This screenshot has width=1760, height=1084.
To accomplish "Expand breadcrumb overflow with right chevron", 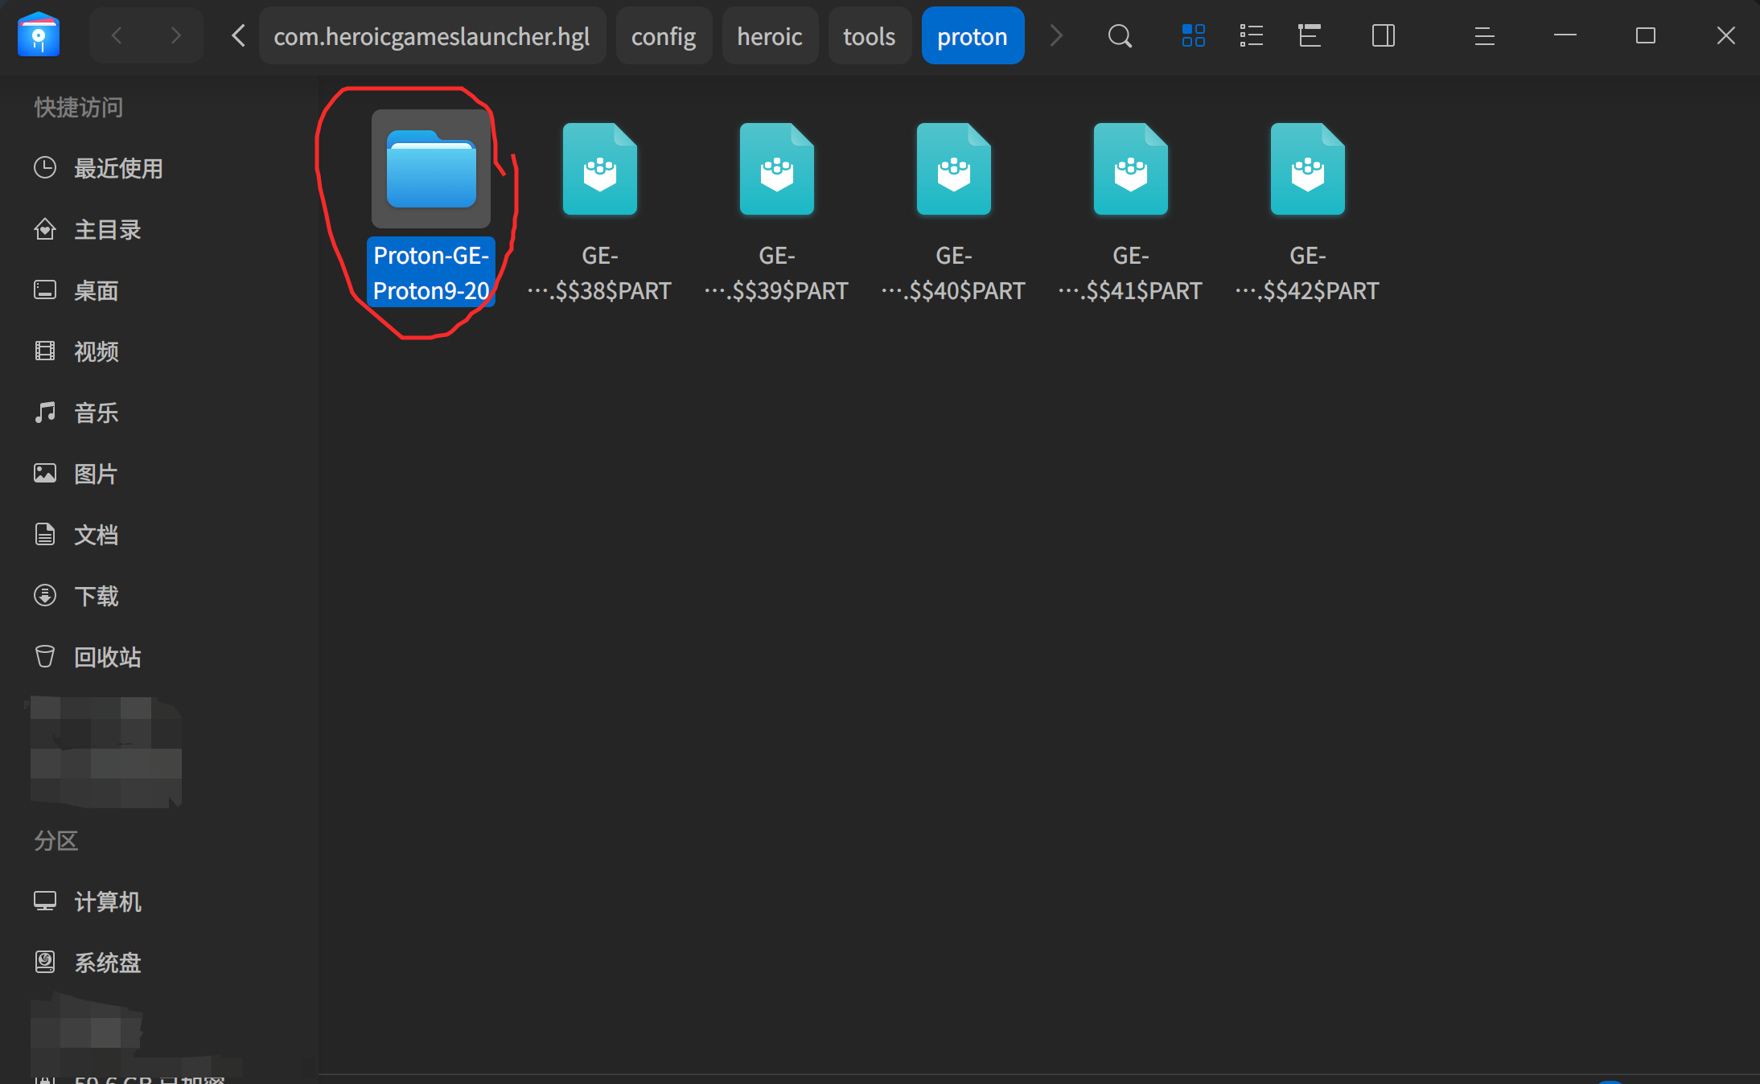I will coord(1056,36).
